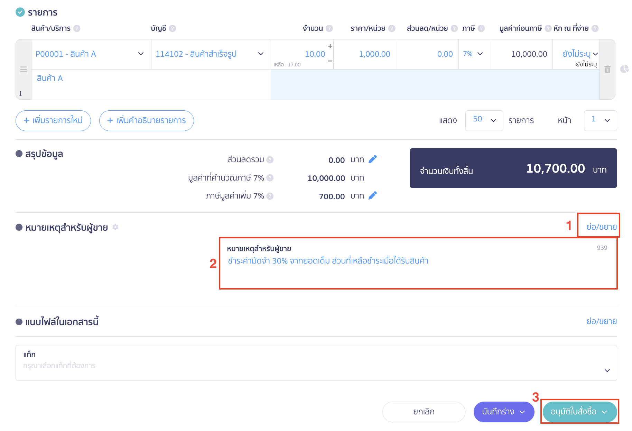The height and width of the screenshot is (431, 632).
Task: Click the เพิ่มรายการใหม่ button
Action: pos(53,120)
